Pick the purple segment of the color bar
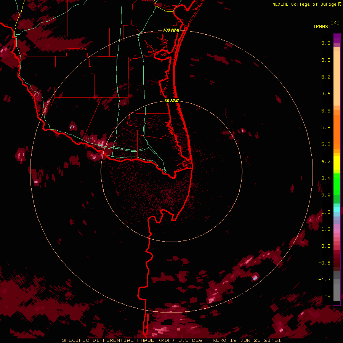Viewport: 343px width, 343px height. 337,38
